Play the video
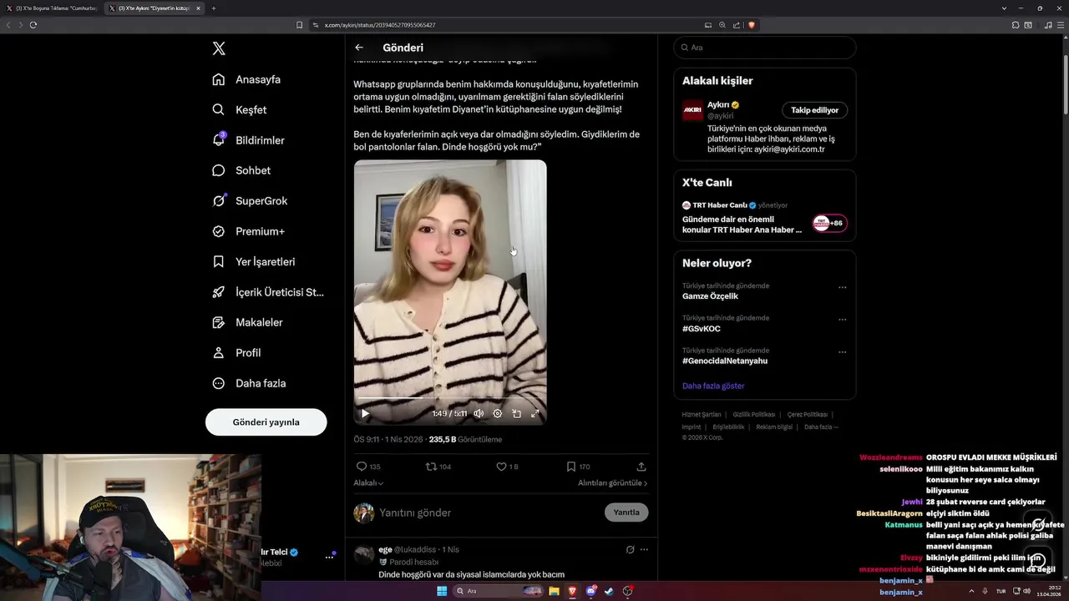Image resolution: width=1069 pixels, height=601 pixels. (365, 413)
